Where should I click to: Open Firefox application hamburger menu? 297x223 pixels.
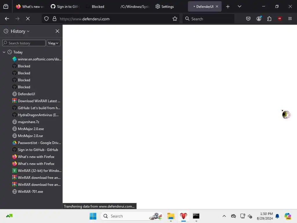point(290,19)
